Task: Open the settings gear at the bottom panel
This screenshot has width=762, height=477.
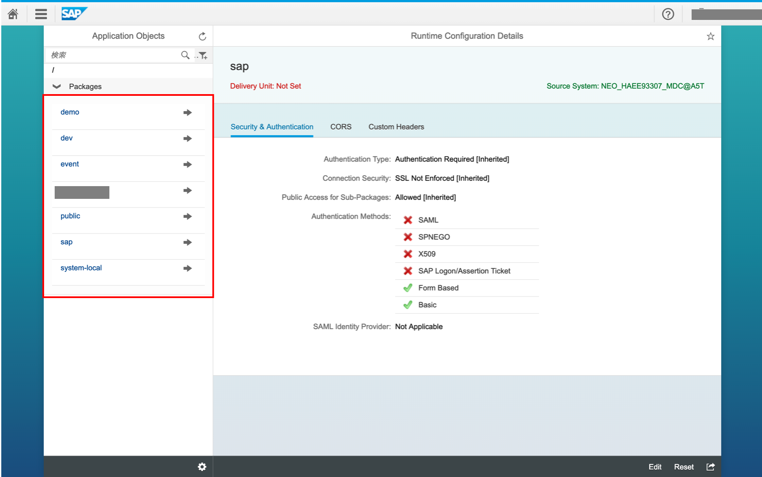Action: tap(202, 466)
